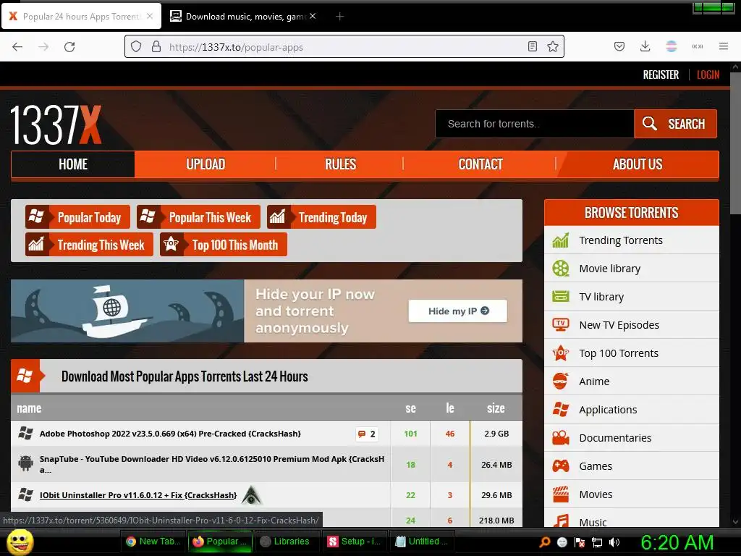Screen dimensions: 741x556
Task: Close the Download music, movies tab
Action: 313,16
